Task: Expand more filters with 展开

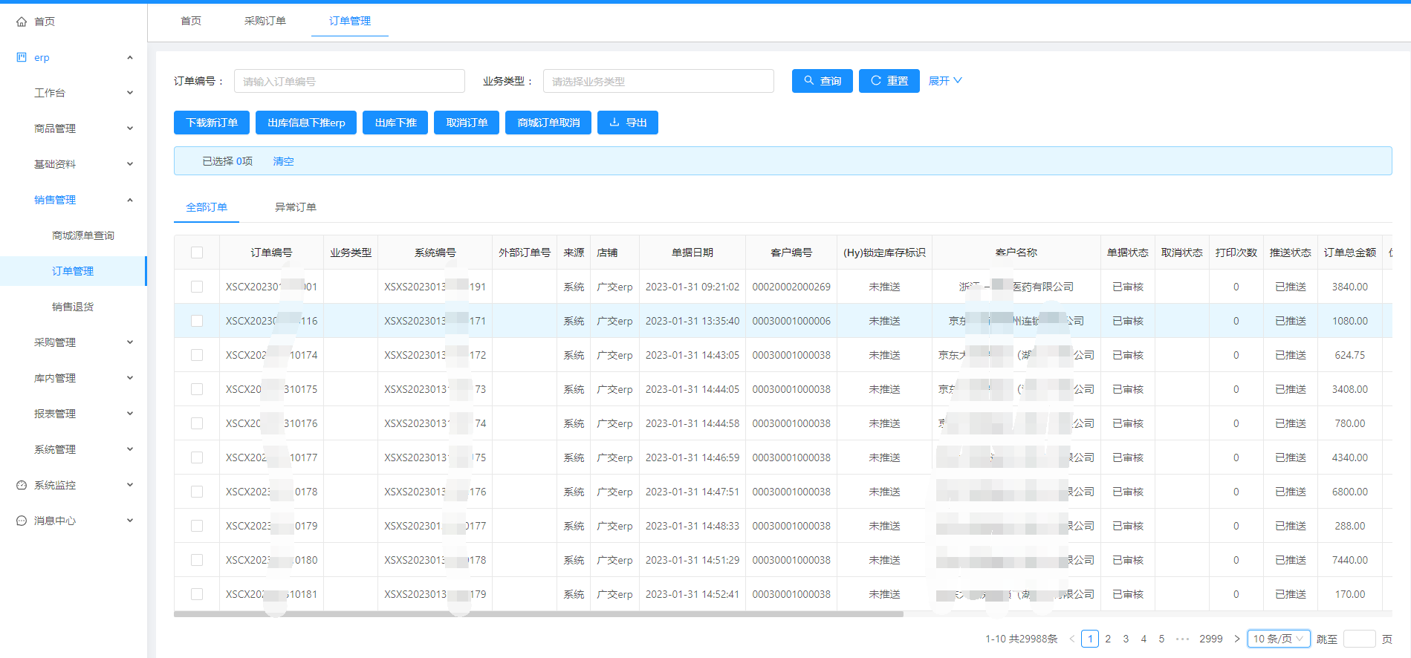Action: click(945, 80)
